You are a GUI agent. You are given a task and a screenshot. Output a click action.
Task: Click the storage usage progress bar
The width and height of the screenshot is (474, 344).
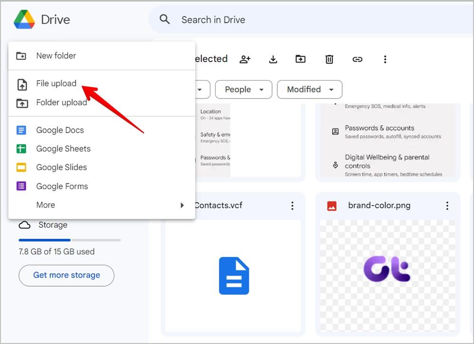(70, 240)
